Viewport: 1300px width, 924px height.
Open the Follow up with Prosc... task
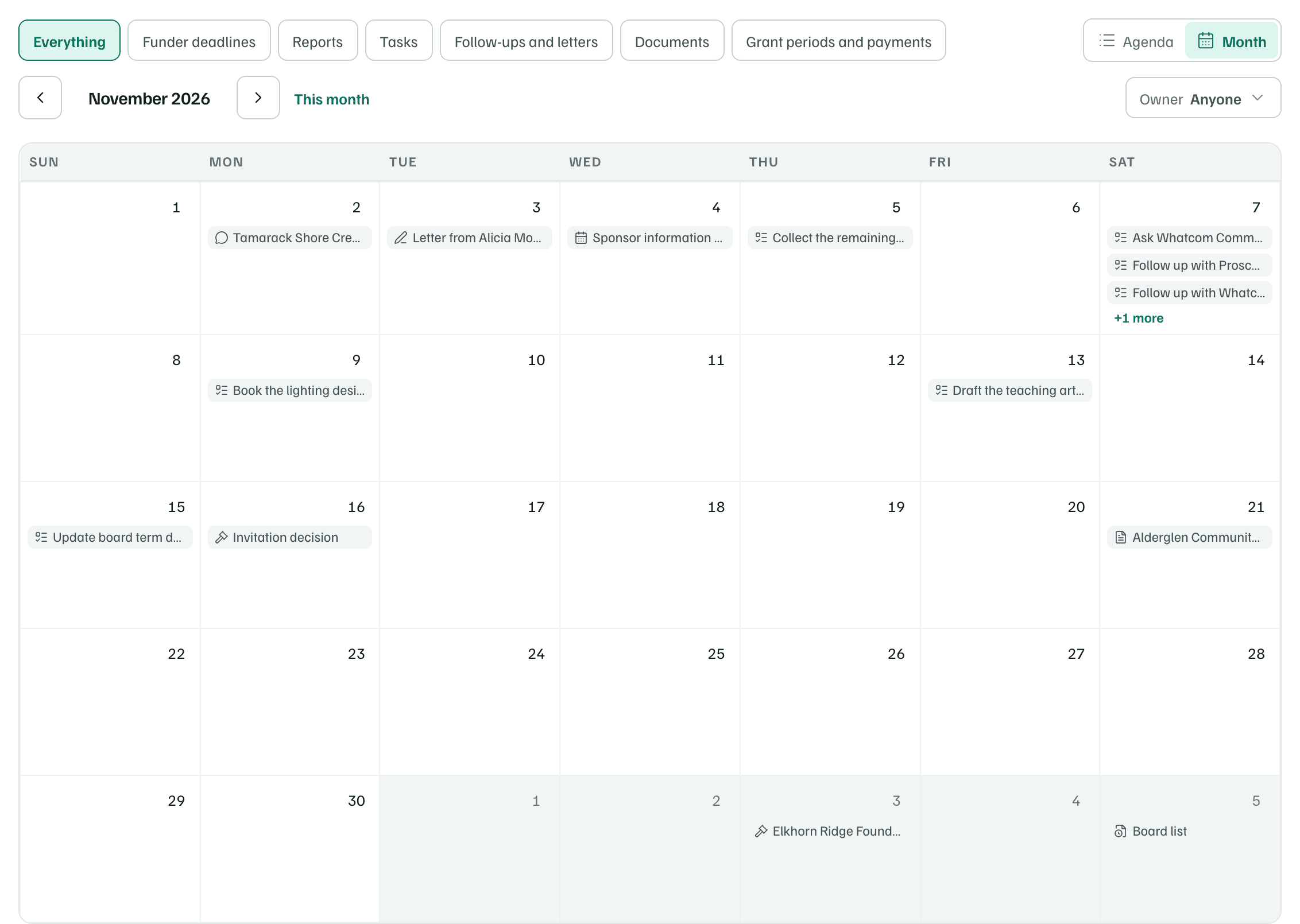click(x=1190, y=265)
